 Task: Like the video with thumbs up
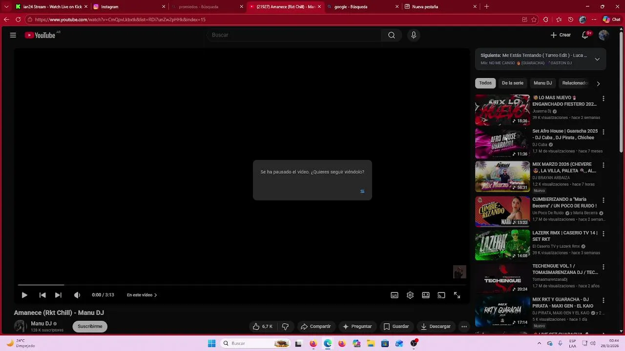click(x=262, y=327)
